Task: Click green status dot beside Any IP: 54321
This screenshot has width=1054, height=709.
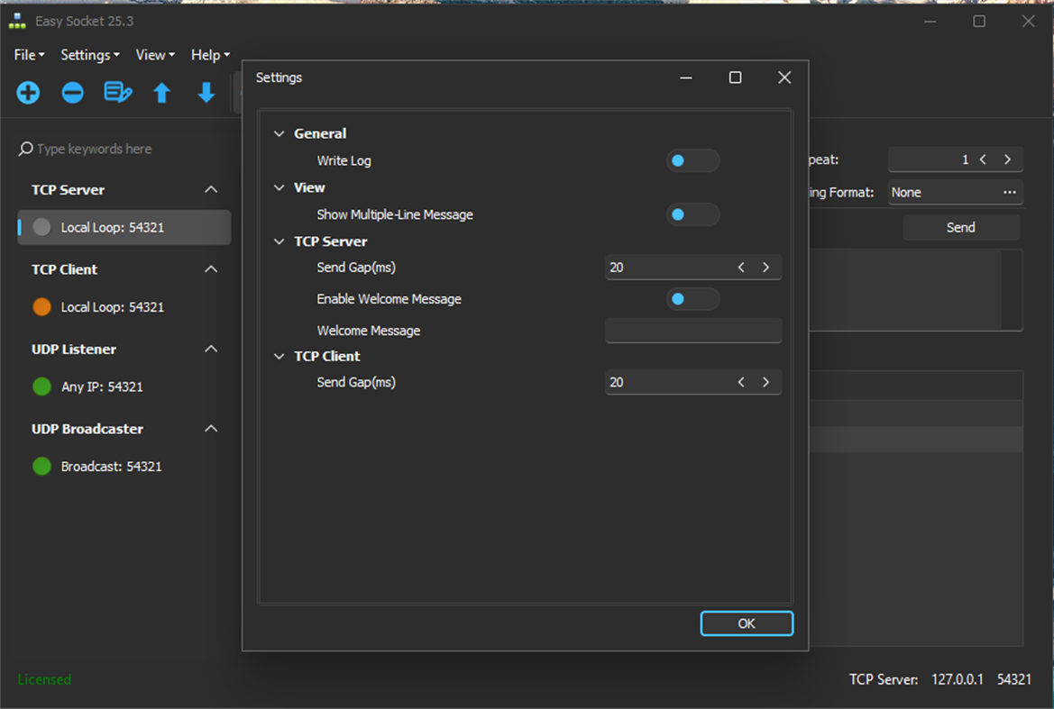Action: coord(41,386)
